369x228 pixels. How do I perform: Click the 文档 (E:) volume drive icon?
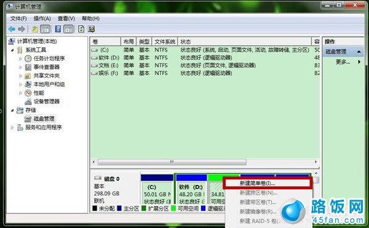click(94, 66)
